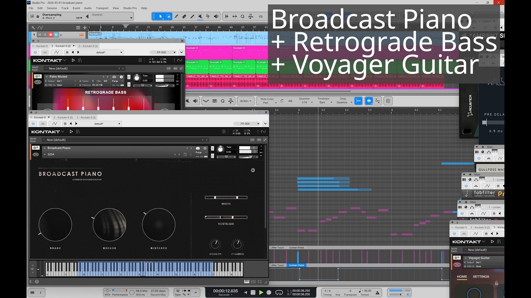The height and width of the screenshot is (298, 531).
Task: Open SETTINGS tab in Voyager Guitar
Action: tap(481, 276)
